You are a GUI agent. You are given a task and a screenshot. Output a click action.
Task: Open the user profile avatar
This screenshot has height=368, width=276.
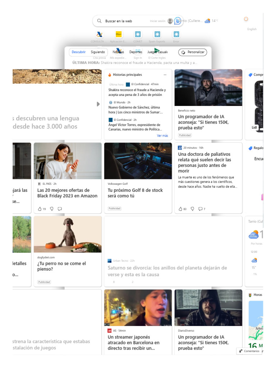(x=170, y=21)
